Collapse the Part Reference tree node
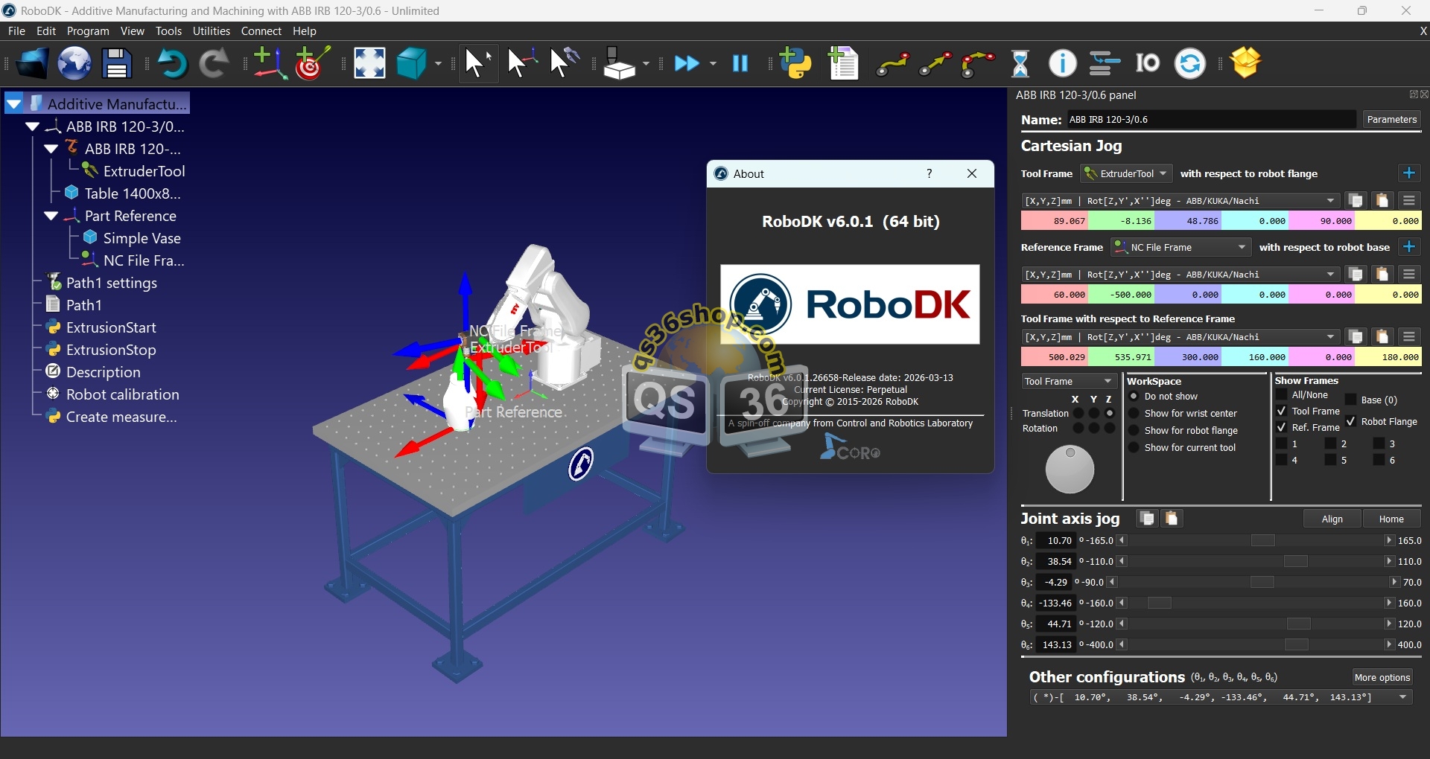1430x759 pixels. [x=51, y=216]
